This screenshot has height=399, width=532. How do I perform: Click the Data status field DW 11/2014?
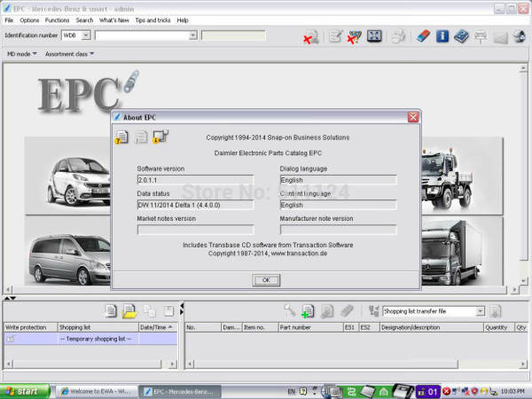pyautogui.click(x=195, y=205)
